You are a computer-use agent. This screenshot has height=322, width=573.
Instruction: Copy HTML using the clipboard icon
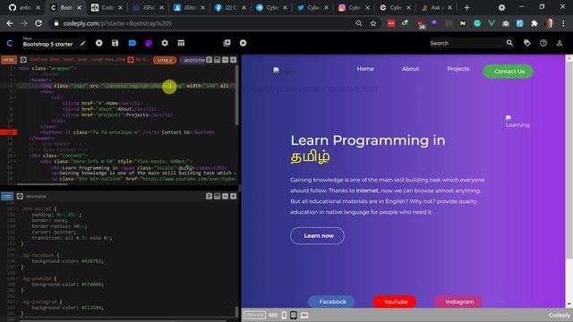(x=209, y=60)
